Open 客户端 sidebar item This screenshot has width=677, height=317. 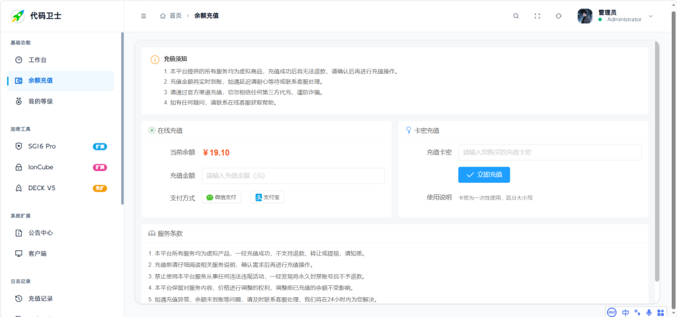tap(60, 254)
